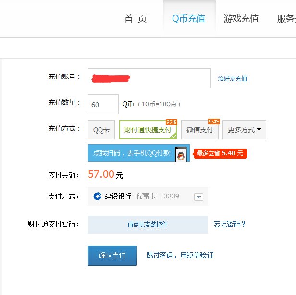Screen dimensions: 296x295
Task: Click the 最多立省 5.40 元 red tag
Action: pos(220,153)
